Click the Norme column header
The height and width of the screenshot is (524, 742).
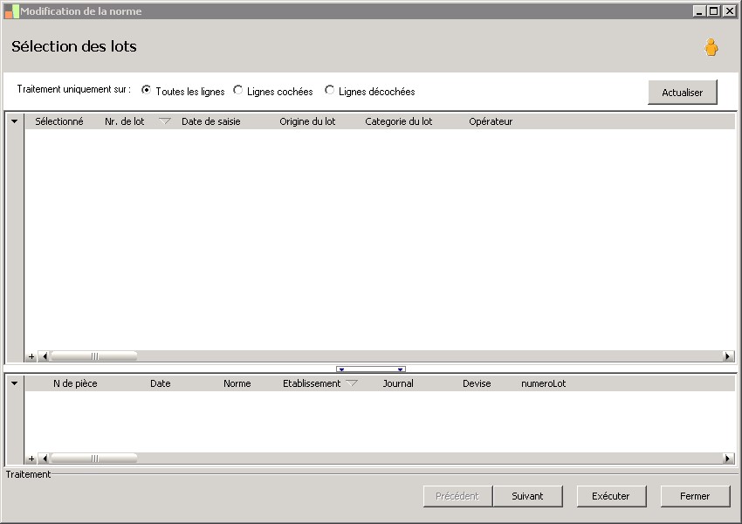[x=237, y=383]
